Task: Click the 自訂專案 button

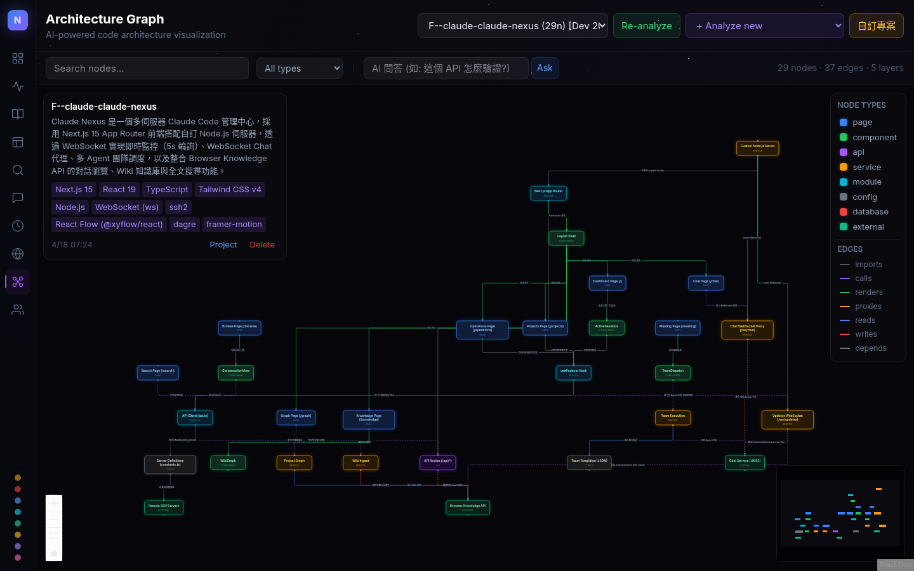Action: click(x=877, y=26)
